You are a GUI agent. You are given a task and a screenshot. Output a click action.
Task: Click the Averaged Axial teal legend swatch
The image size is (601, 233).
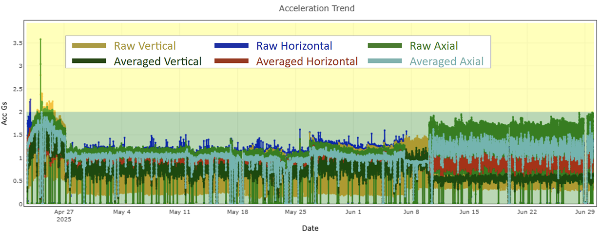[385, 61]
